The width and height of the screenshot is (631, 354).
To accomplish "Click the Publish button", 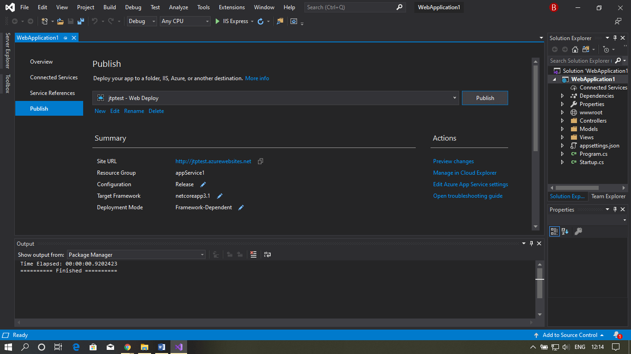I will pyautogui.click(x=485, y=98).
